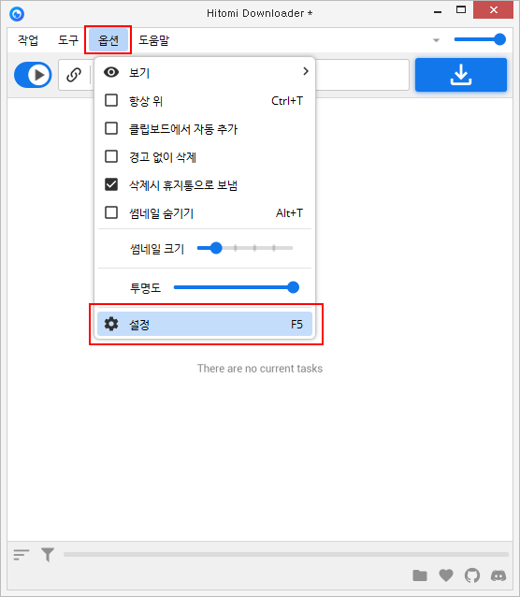Click the F5 shortcut label
Viewport: 520px width, 597px height.
click(x=296, y=324)
